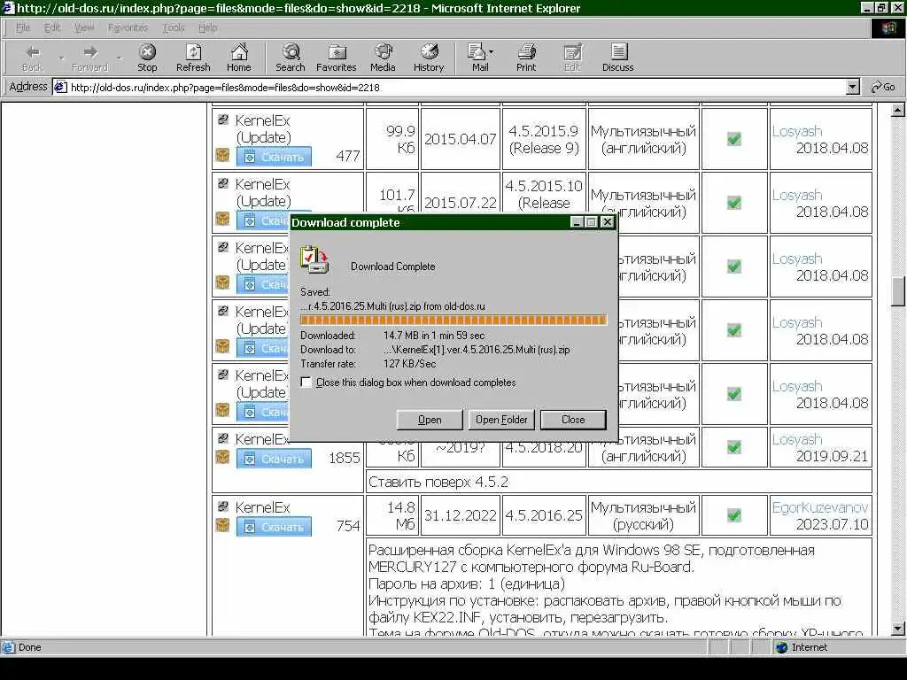Click Done text in status bar
Viewport: 907px width, 680px height.
(29, 647)
